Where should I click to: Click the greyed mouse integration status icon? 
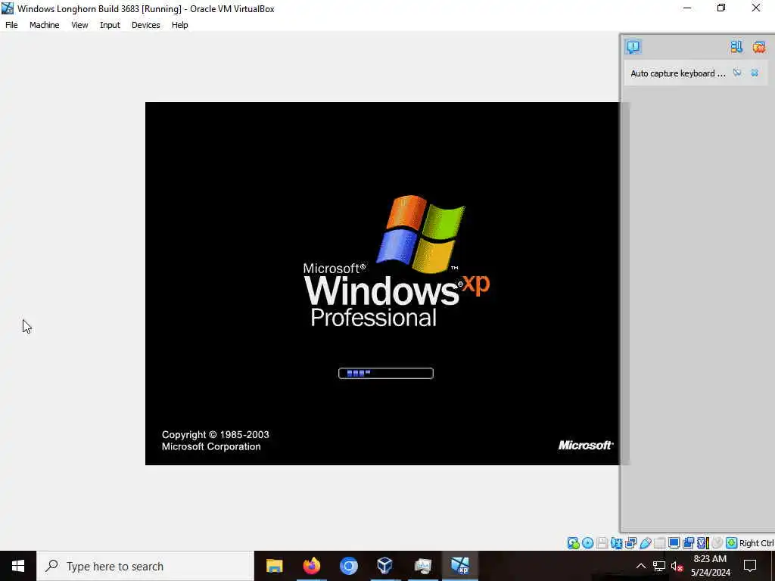click(x=717, y=543)
